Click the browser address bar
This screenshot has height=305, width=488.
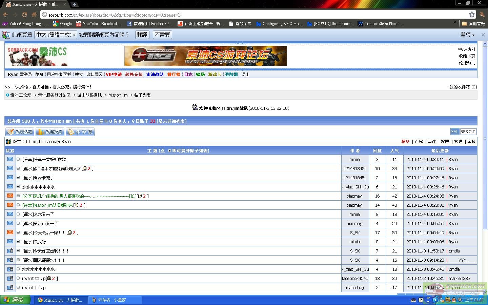click(x=254, y=15)
